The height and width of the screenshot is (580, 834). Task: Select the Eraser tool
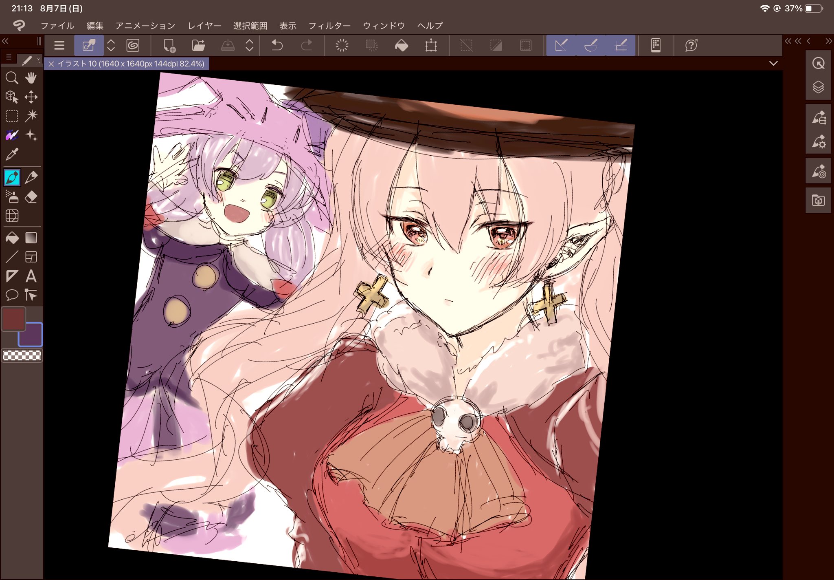pyautogui.click(x=31, y=197)
